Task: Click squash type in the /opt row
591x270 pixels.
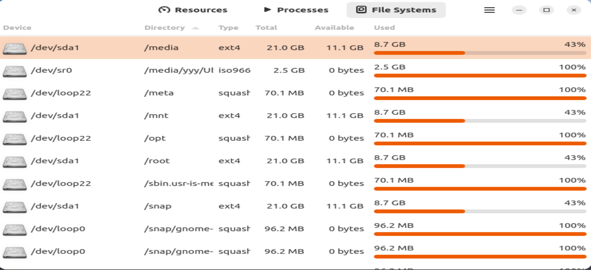Action: [x=234, y=138]
